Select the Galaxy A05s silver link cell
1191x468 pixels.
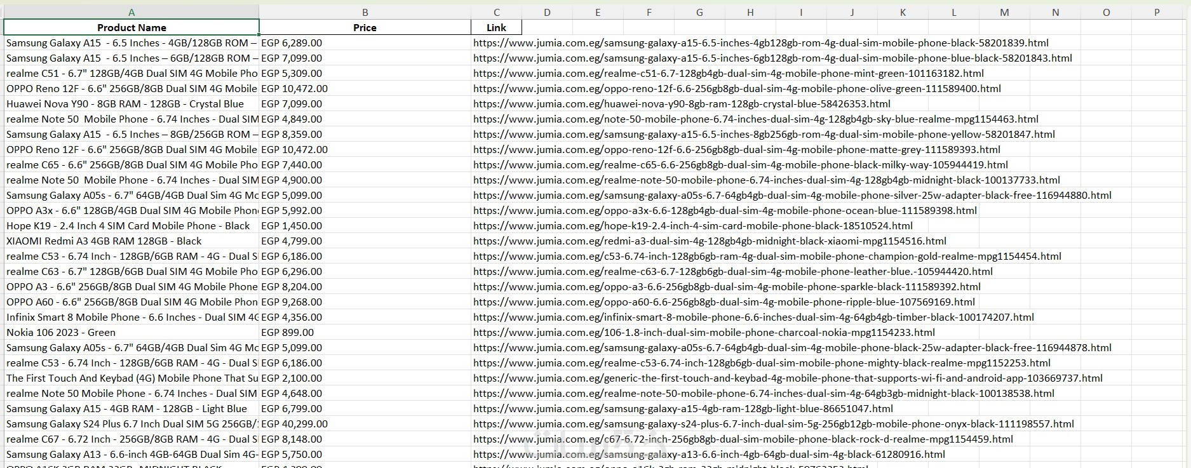coord(792,195)
